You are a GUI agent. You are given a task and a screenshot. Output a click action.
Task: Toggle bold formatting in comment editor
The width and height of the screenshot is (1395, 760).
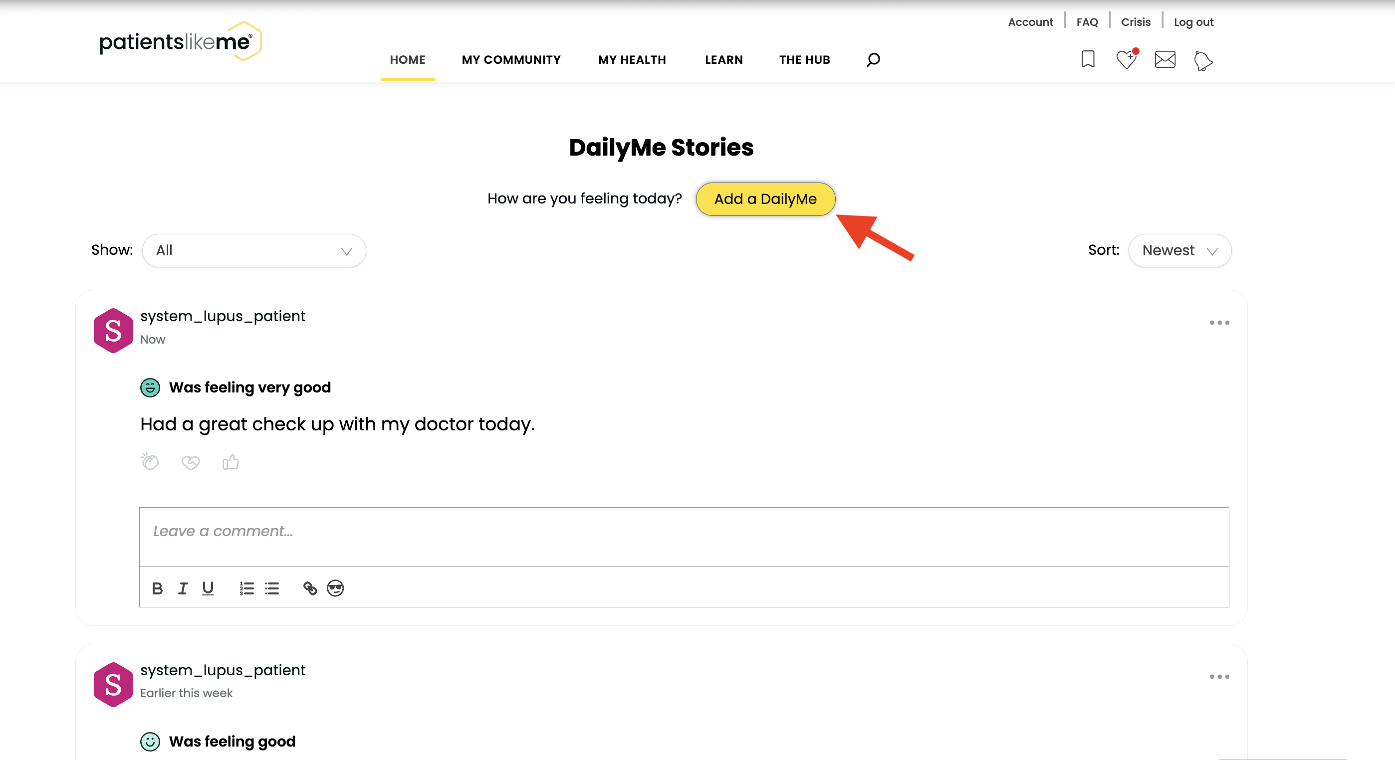pos(157,588)
